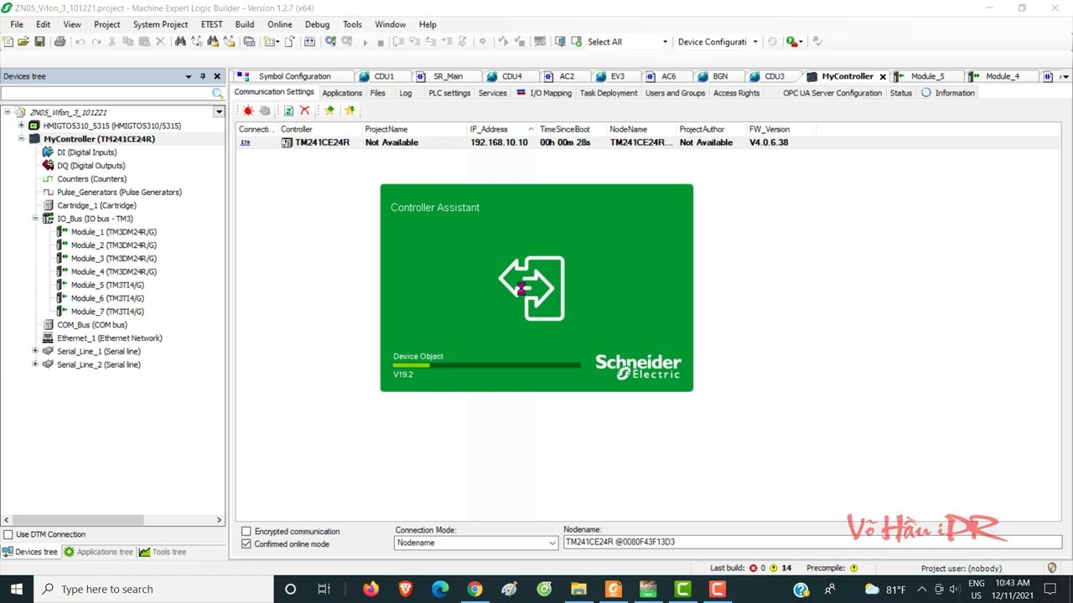Open the PLC settings tab
Viewport: 1073px width, 603px height.
pos(449,93)
